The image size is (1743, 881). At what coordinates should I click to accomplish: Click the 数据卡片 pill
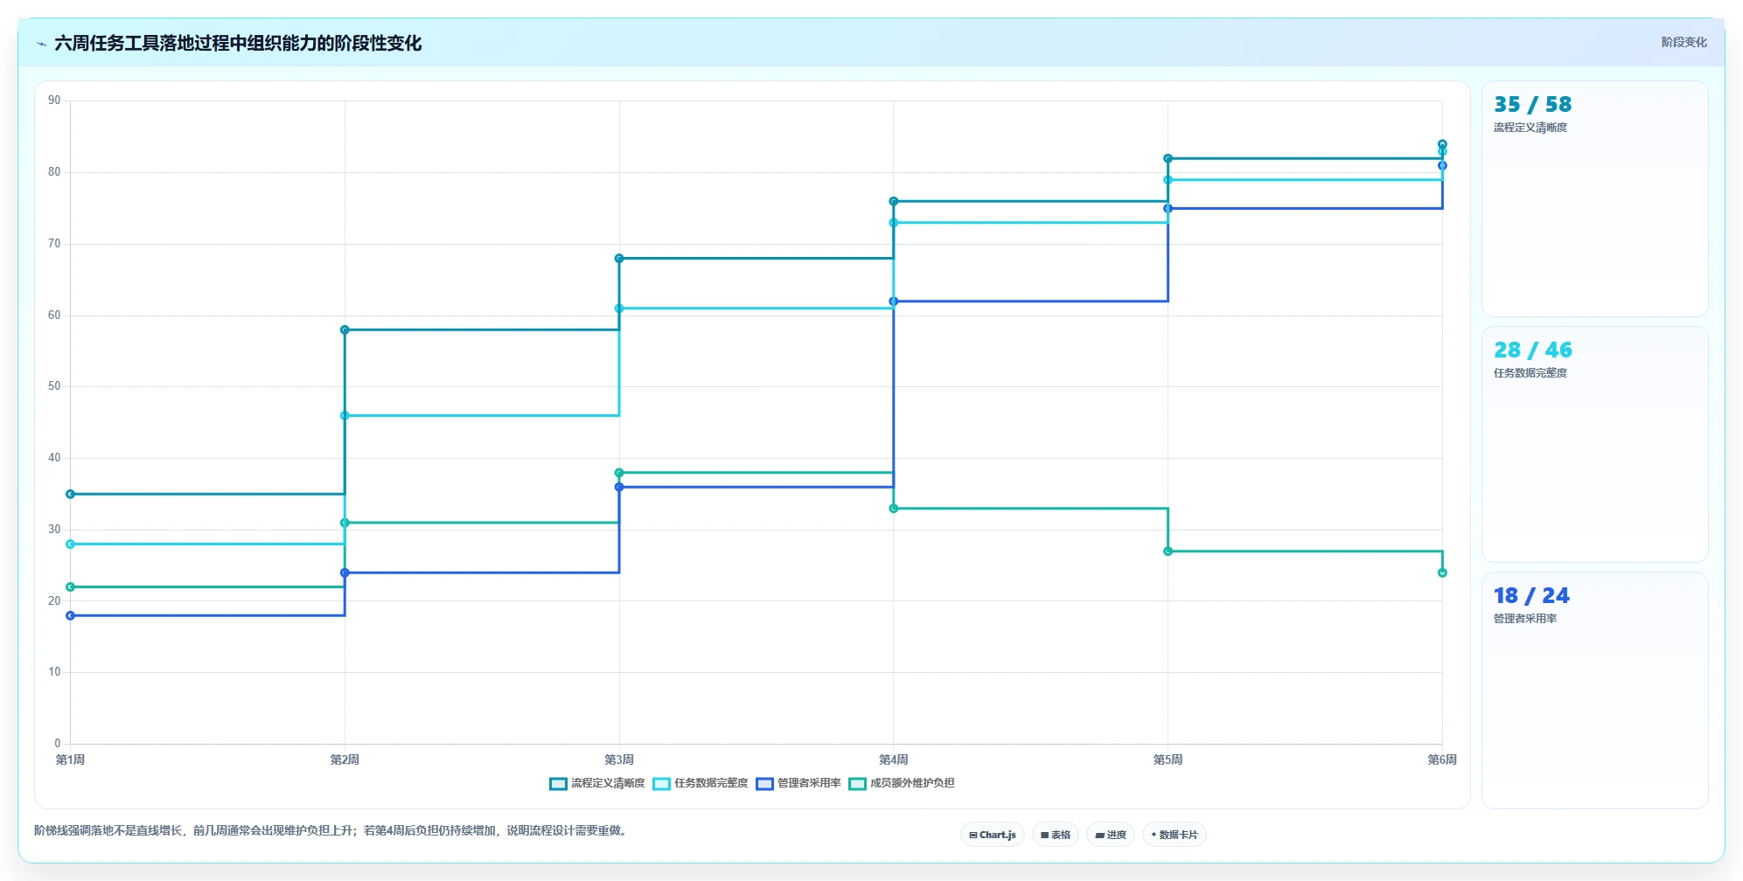pyautogui.click(x=1174, y=835)
